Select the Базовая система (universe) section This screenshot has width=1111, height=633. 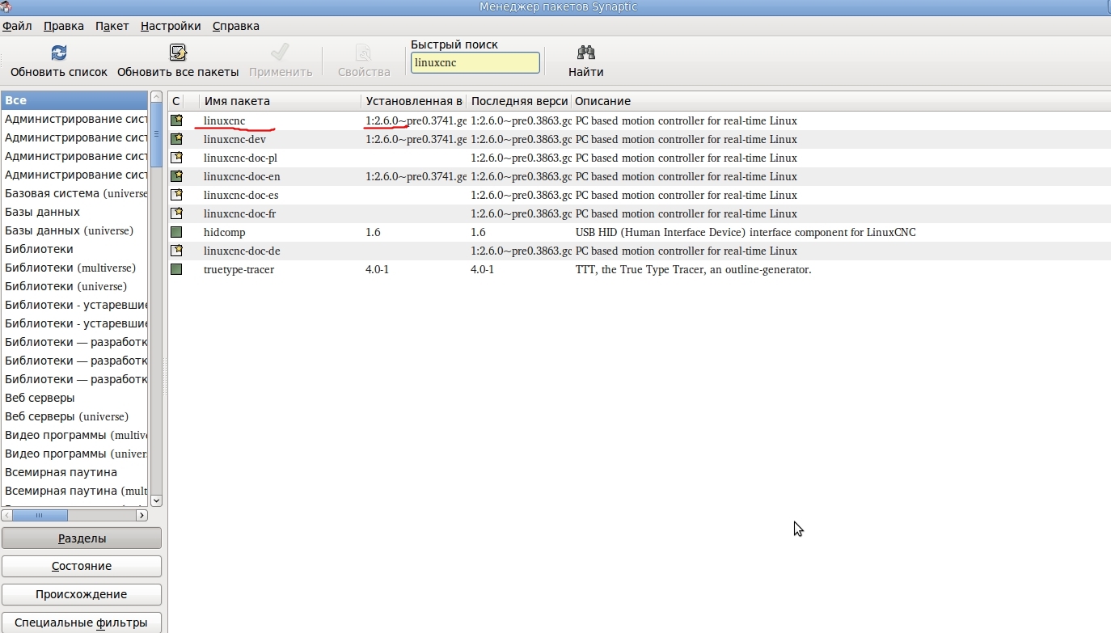click(x=74, y=193)
